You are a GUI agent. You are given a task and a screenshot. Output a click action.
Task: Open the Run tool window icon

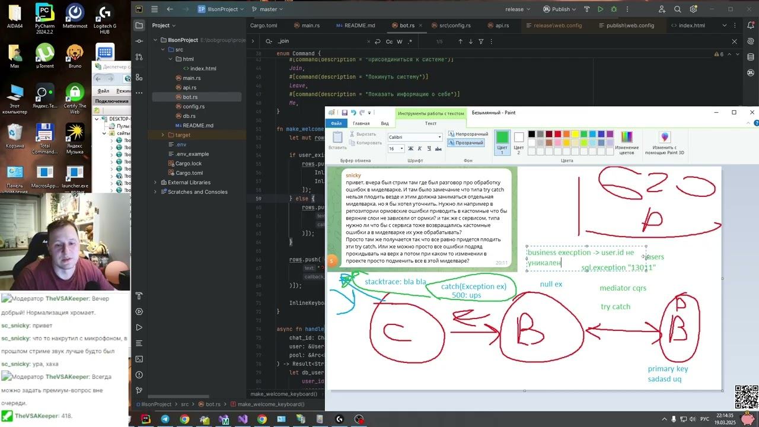139,327
